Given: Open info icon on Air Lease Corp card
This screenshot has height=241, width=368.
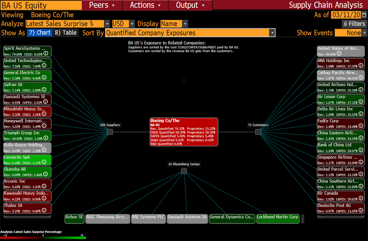Looking at the screenshot, I should 361,102.
